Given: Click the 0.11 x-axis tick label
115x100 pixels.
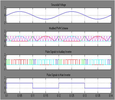Looking at the screenshot, I should [x=33, y=96].
